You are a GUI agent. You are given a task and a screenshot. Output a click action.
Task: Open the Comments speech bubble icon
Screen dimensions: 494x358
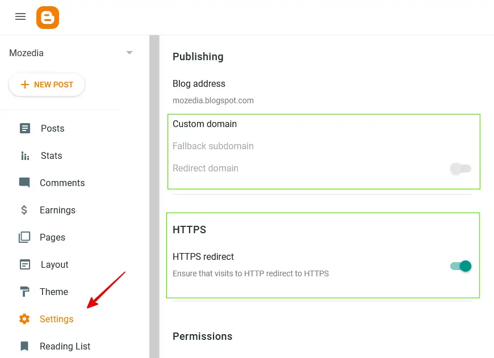[x=24, y=183]
